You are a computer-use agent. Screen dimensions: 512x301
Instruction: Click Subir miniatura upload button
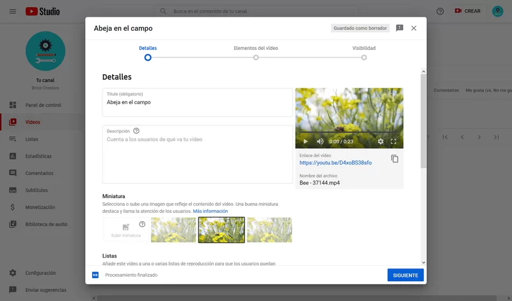(125, 230)
